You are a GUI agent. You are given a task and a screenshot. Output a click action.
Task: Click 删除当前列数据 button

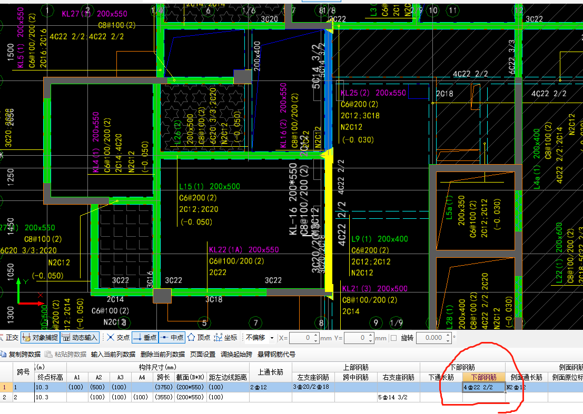coord(162,354)
